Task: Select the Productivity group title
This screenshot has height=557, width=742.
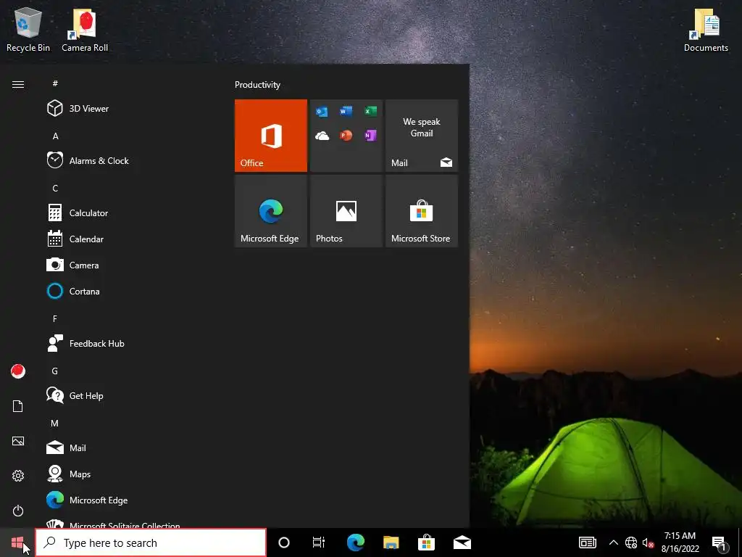Action: point(257,85)
